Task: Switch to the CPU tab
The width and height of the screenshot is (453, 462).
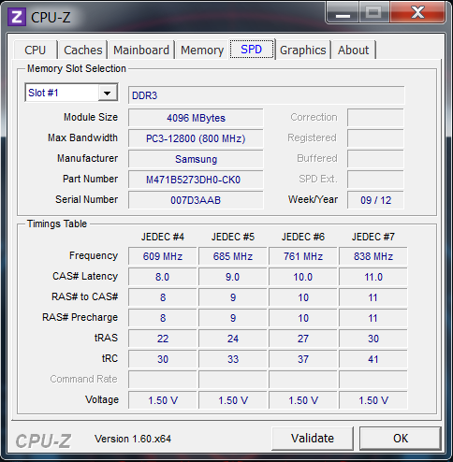Action: (x=36, y=50)
